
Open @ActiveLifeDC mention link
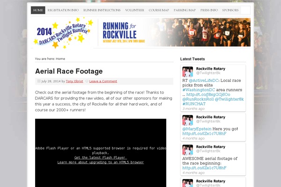(x=204, y=80)
